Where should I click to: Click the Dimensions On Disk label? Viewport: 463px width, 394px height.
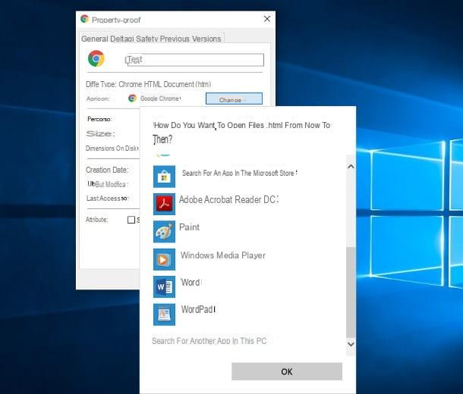(112, 149)
